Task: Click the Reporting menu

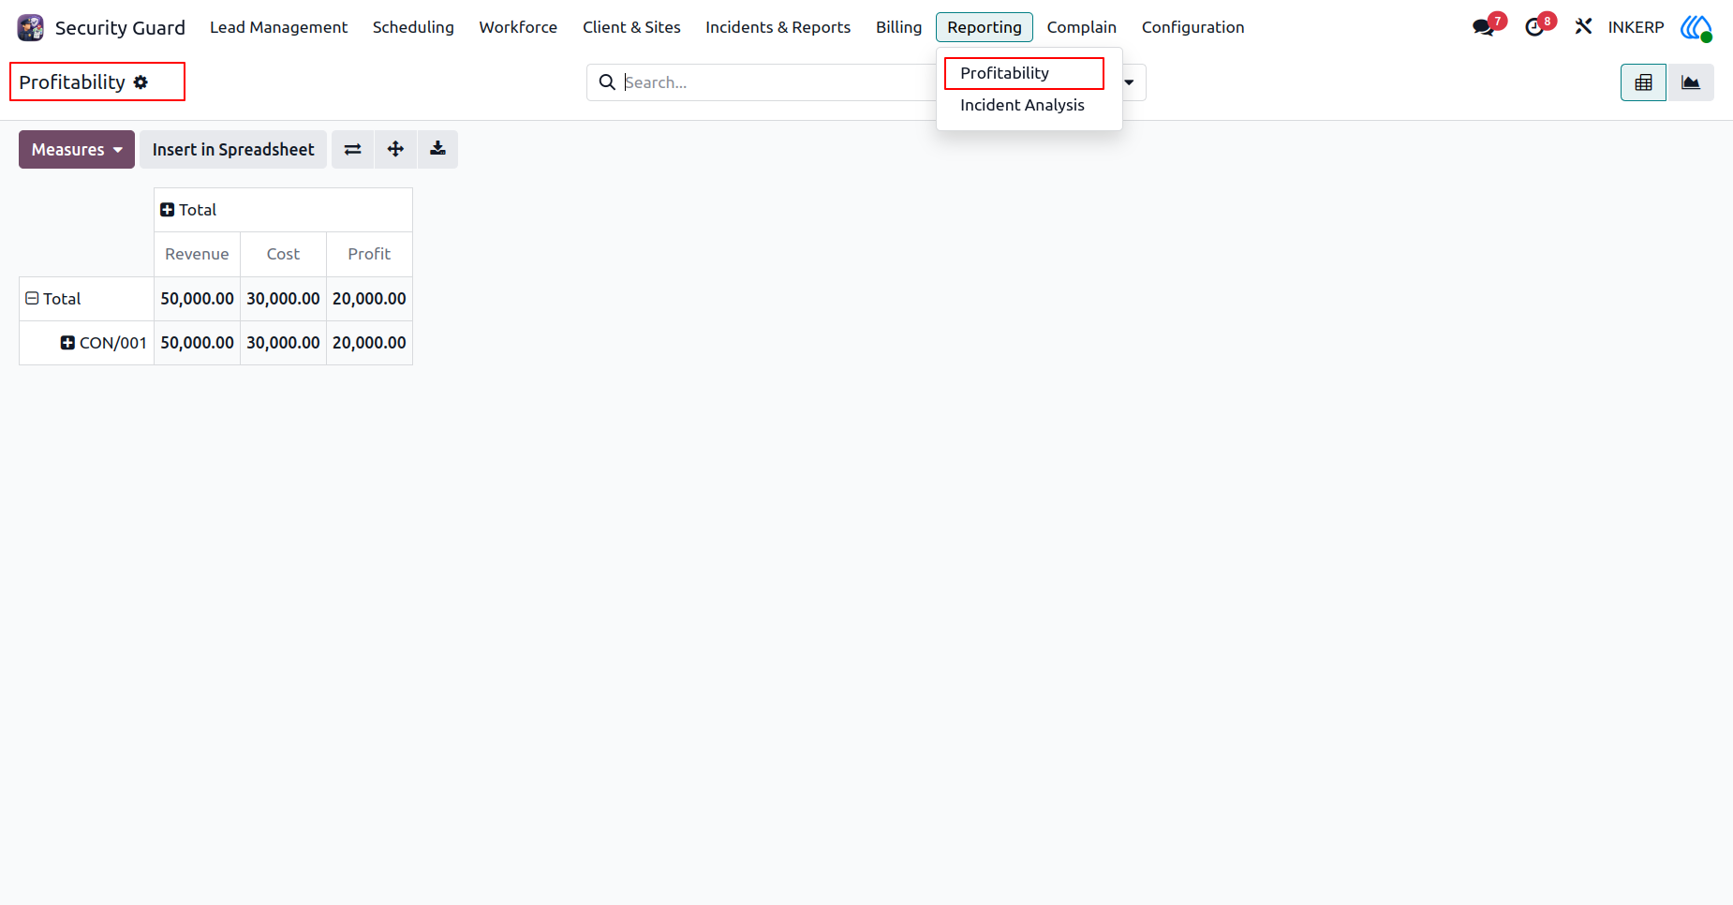Action: [985, 27]
